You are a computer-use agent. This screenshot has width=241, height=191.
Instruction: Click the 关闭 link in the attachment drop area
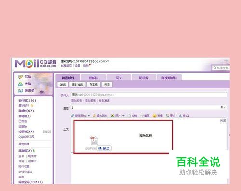pyautogui.click(x=223, y=121)
